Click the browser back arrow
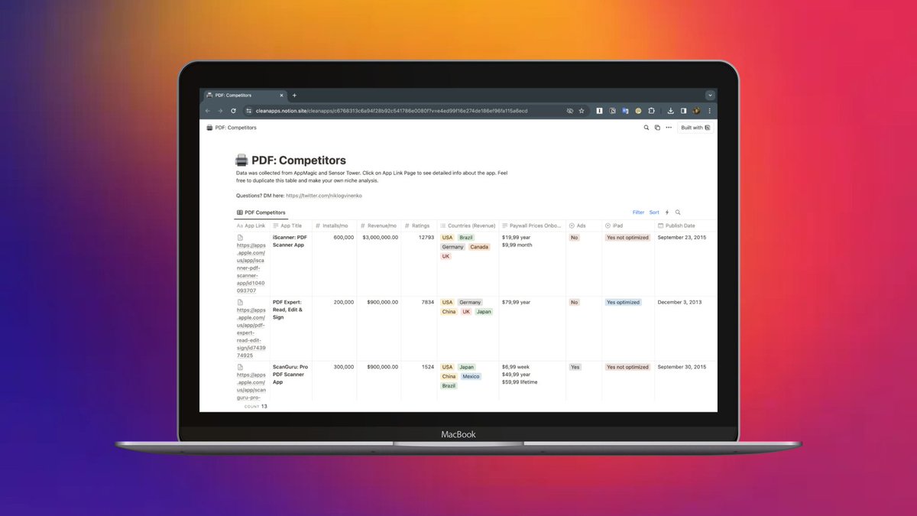 209,111
